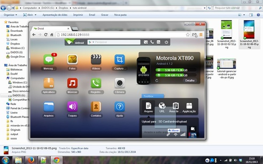Select the Arquivo tool in the Toolbox
263x164 pixels.
pyautogui.click(x=148, y=106)
